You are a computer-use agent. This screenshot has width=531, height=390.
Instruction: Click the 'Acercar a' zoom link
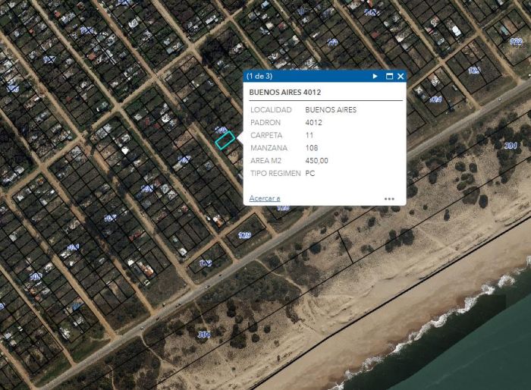pyautogui.click(x=265, y=198)
